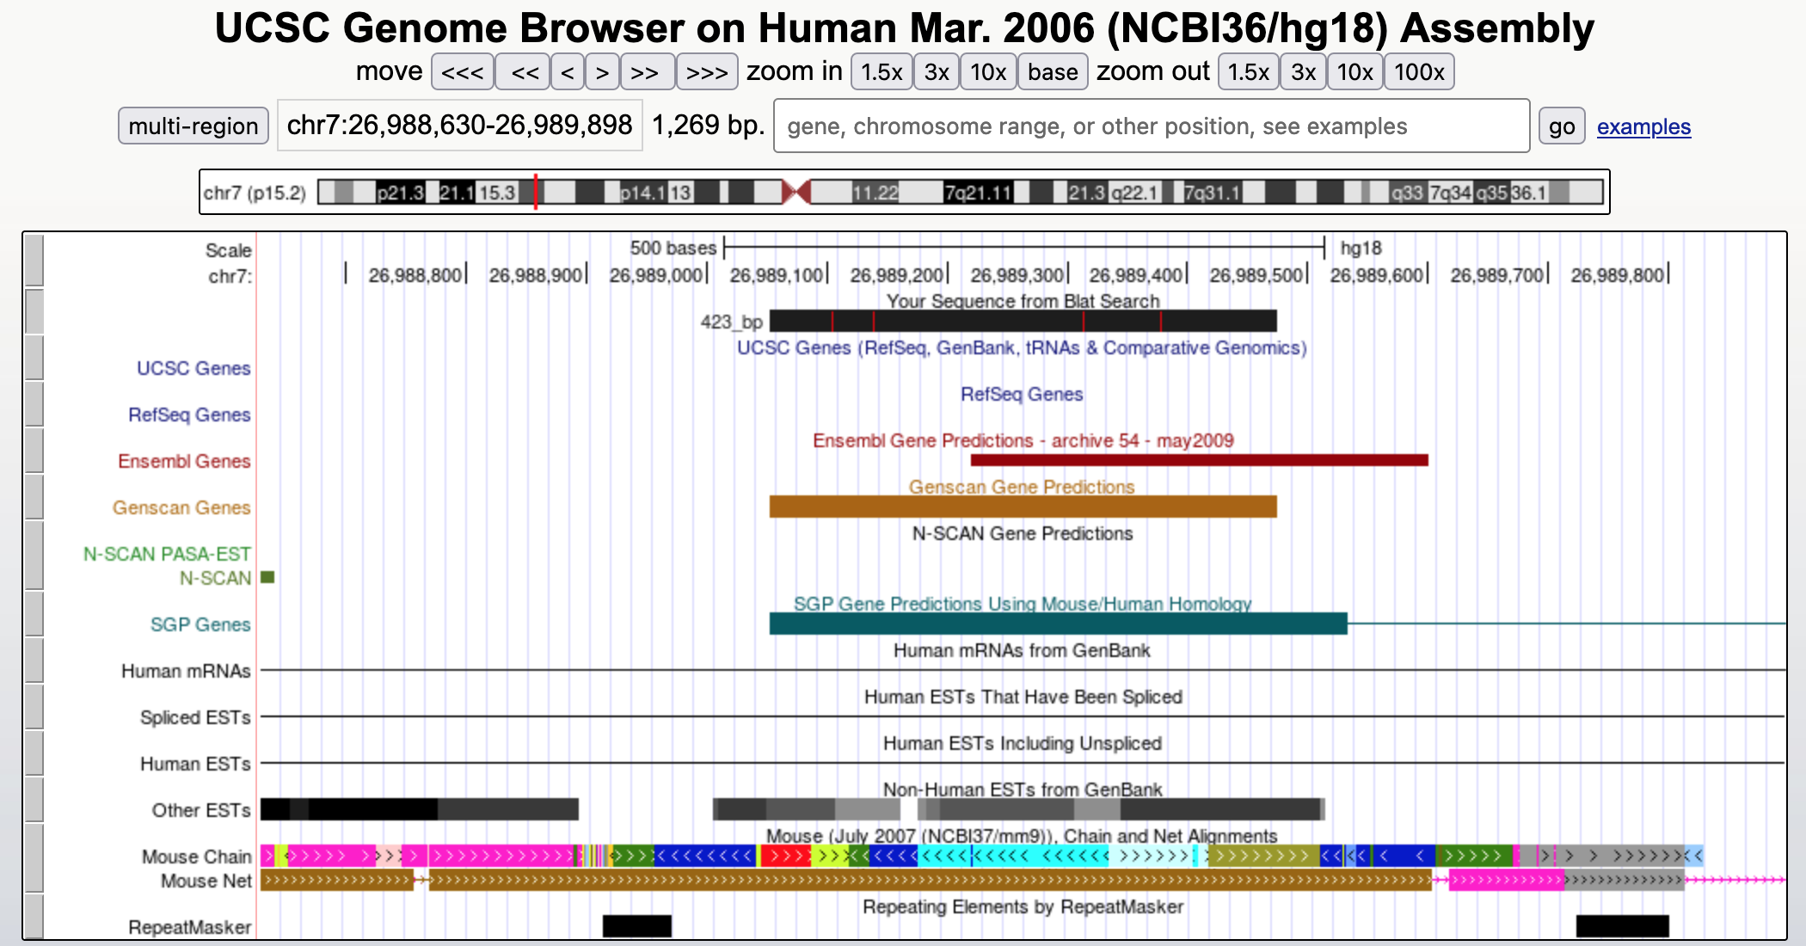Zoom in 1.5x
The width and height of the screenshot is (1806, 946).
[881, 72]
